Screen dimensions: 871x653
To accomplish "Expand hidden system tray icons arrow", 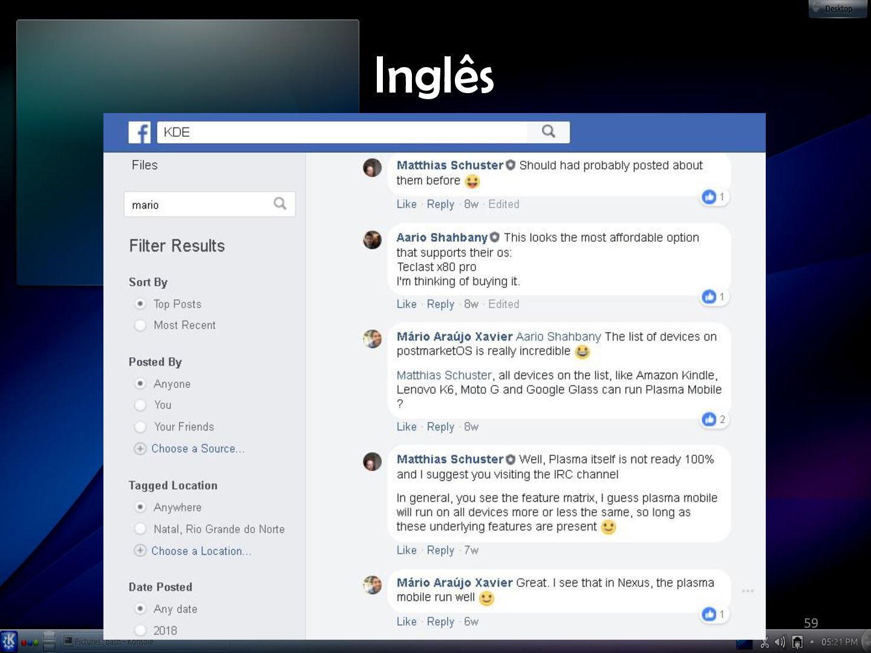I will pyautogui.click(x=812, y=642).
